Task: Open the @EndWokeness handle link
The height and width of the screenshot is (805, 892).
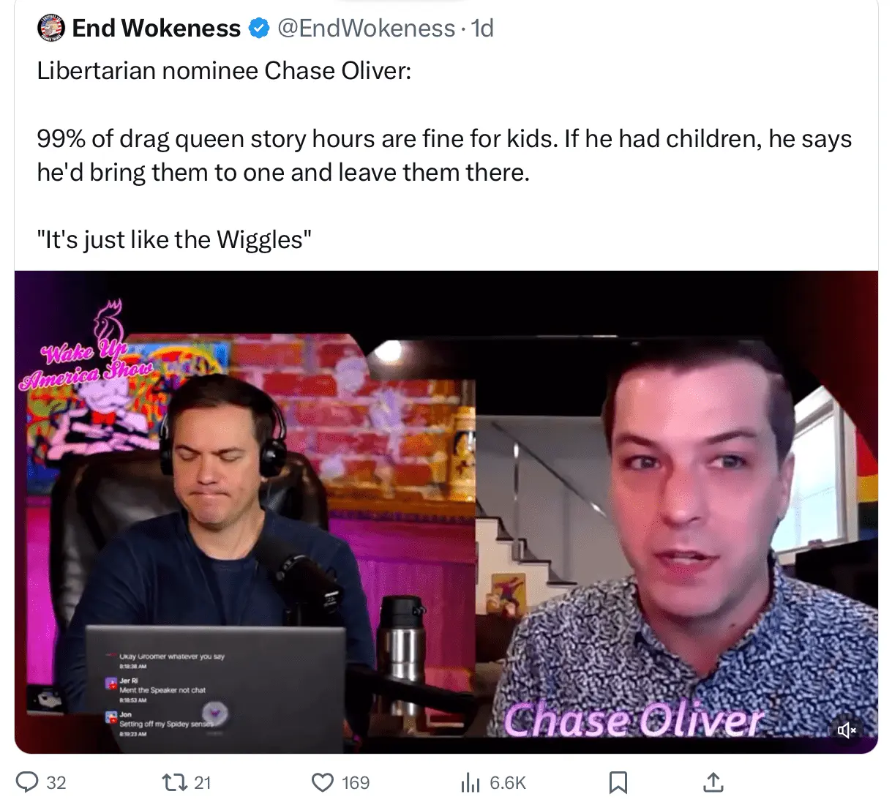Action: (x=366, y=29)
